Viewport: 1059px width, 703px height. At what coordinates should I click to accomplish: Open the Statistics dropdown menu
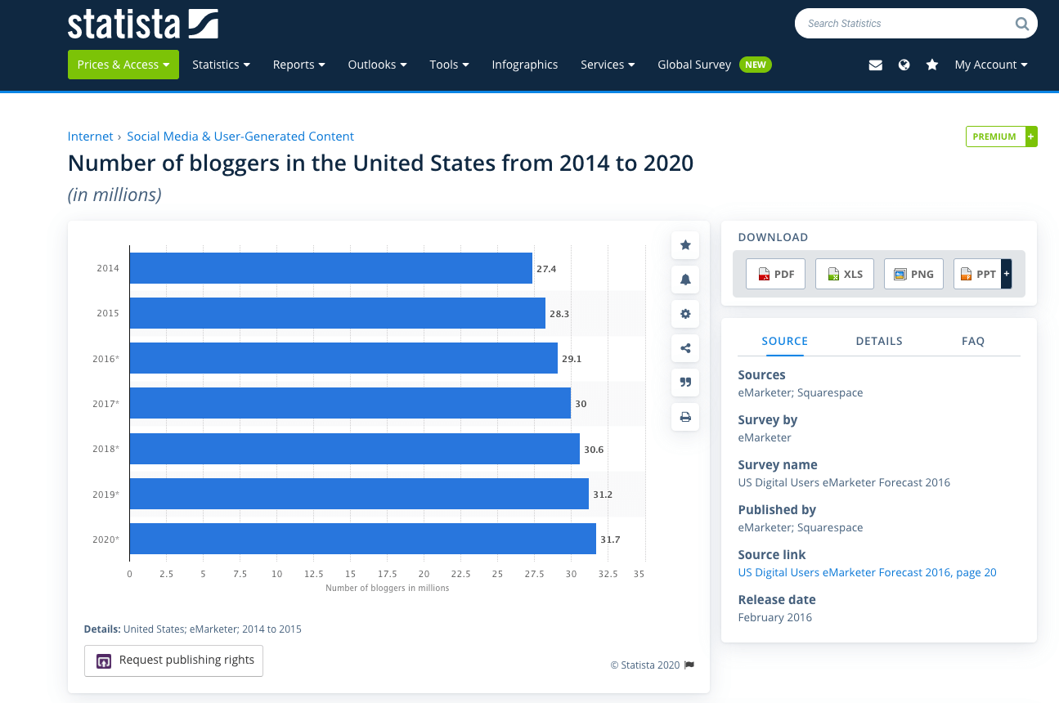(x=221, y=65)
